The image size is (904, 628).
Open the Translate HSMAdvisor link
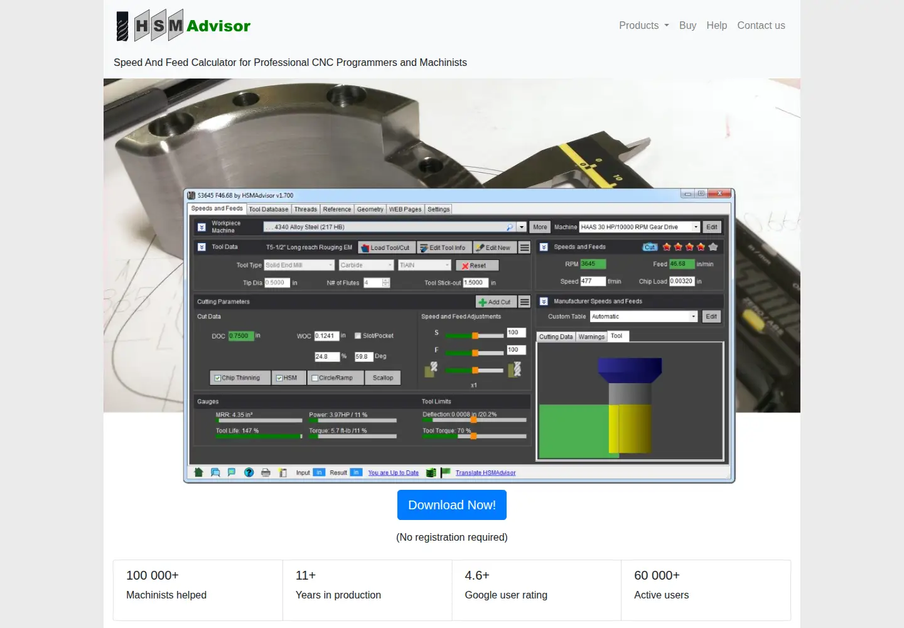(x=485, y=473)
